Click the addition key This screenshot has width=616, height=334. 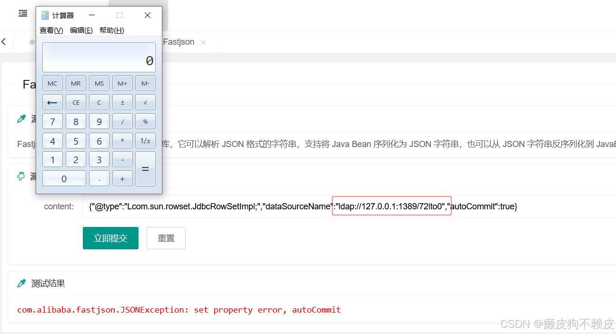pos(122,178)
